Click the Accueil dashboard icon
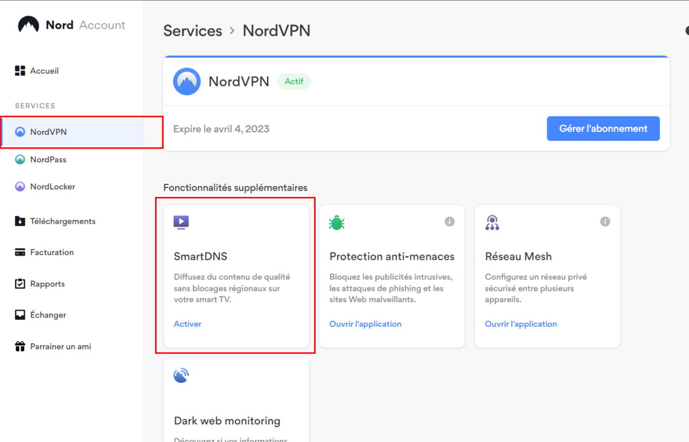Image resolution: width=689 pixels, height=442 pixels. click(20, 71)
